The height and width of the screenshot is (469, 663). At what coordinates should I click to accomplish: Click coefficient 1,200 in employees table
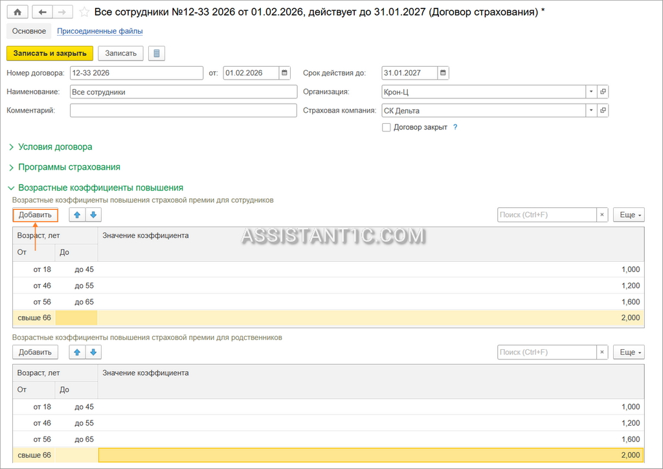coord(631,286)
